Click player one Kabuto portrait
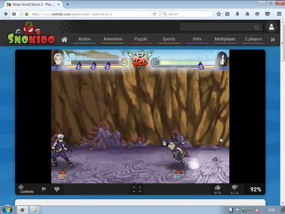Image resolution: width=285 pixels, height=214 pixels. click(x=58, y=60)
